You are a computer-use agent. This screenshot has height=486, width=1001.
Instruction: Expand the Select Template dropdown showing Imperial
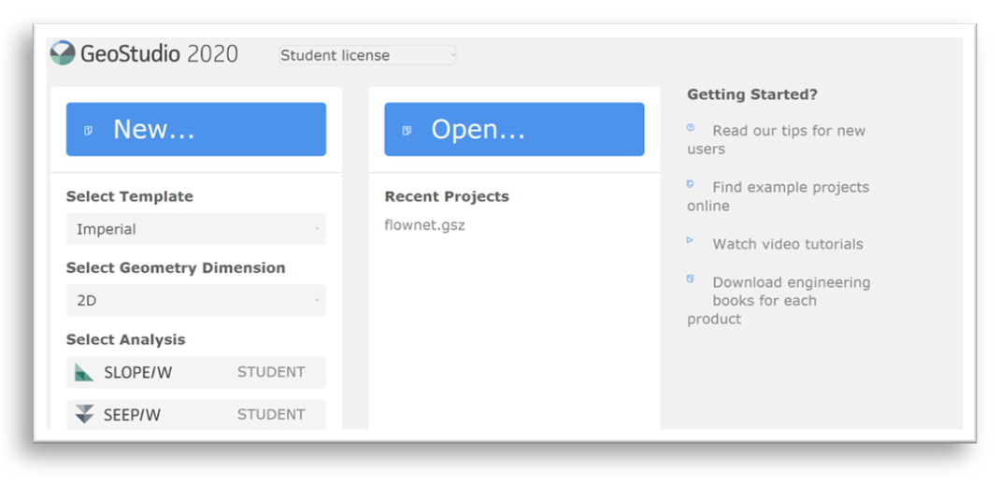[195, 229]
